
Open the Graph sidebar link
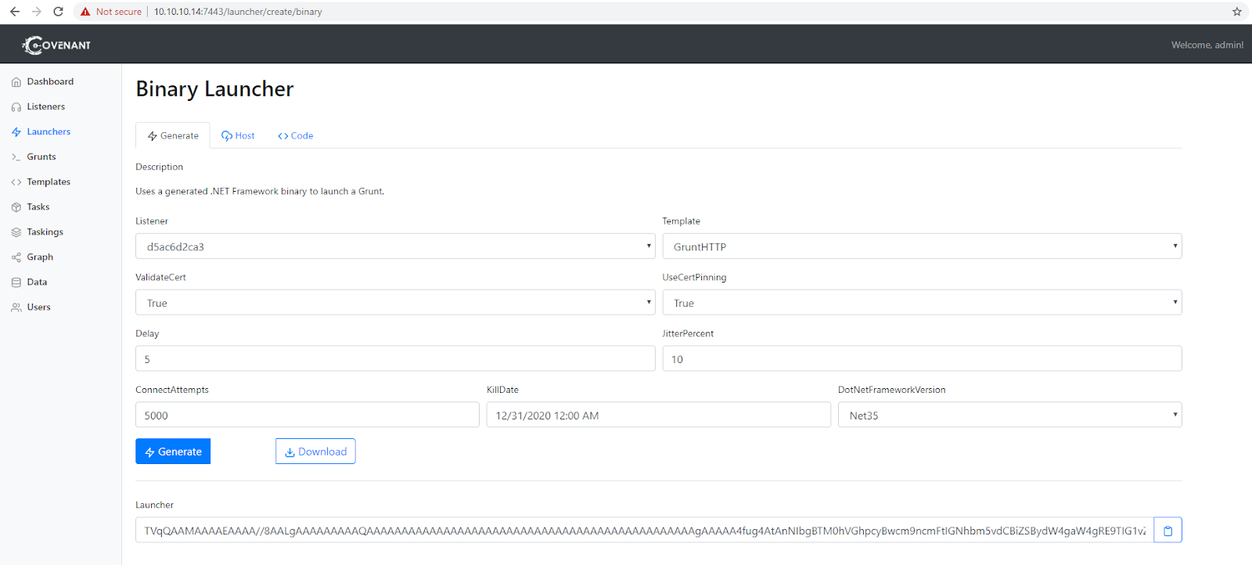(x=40, y=257)
